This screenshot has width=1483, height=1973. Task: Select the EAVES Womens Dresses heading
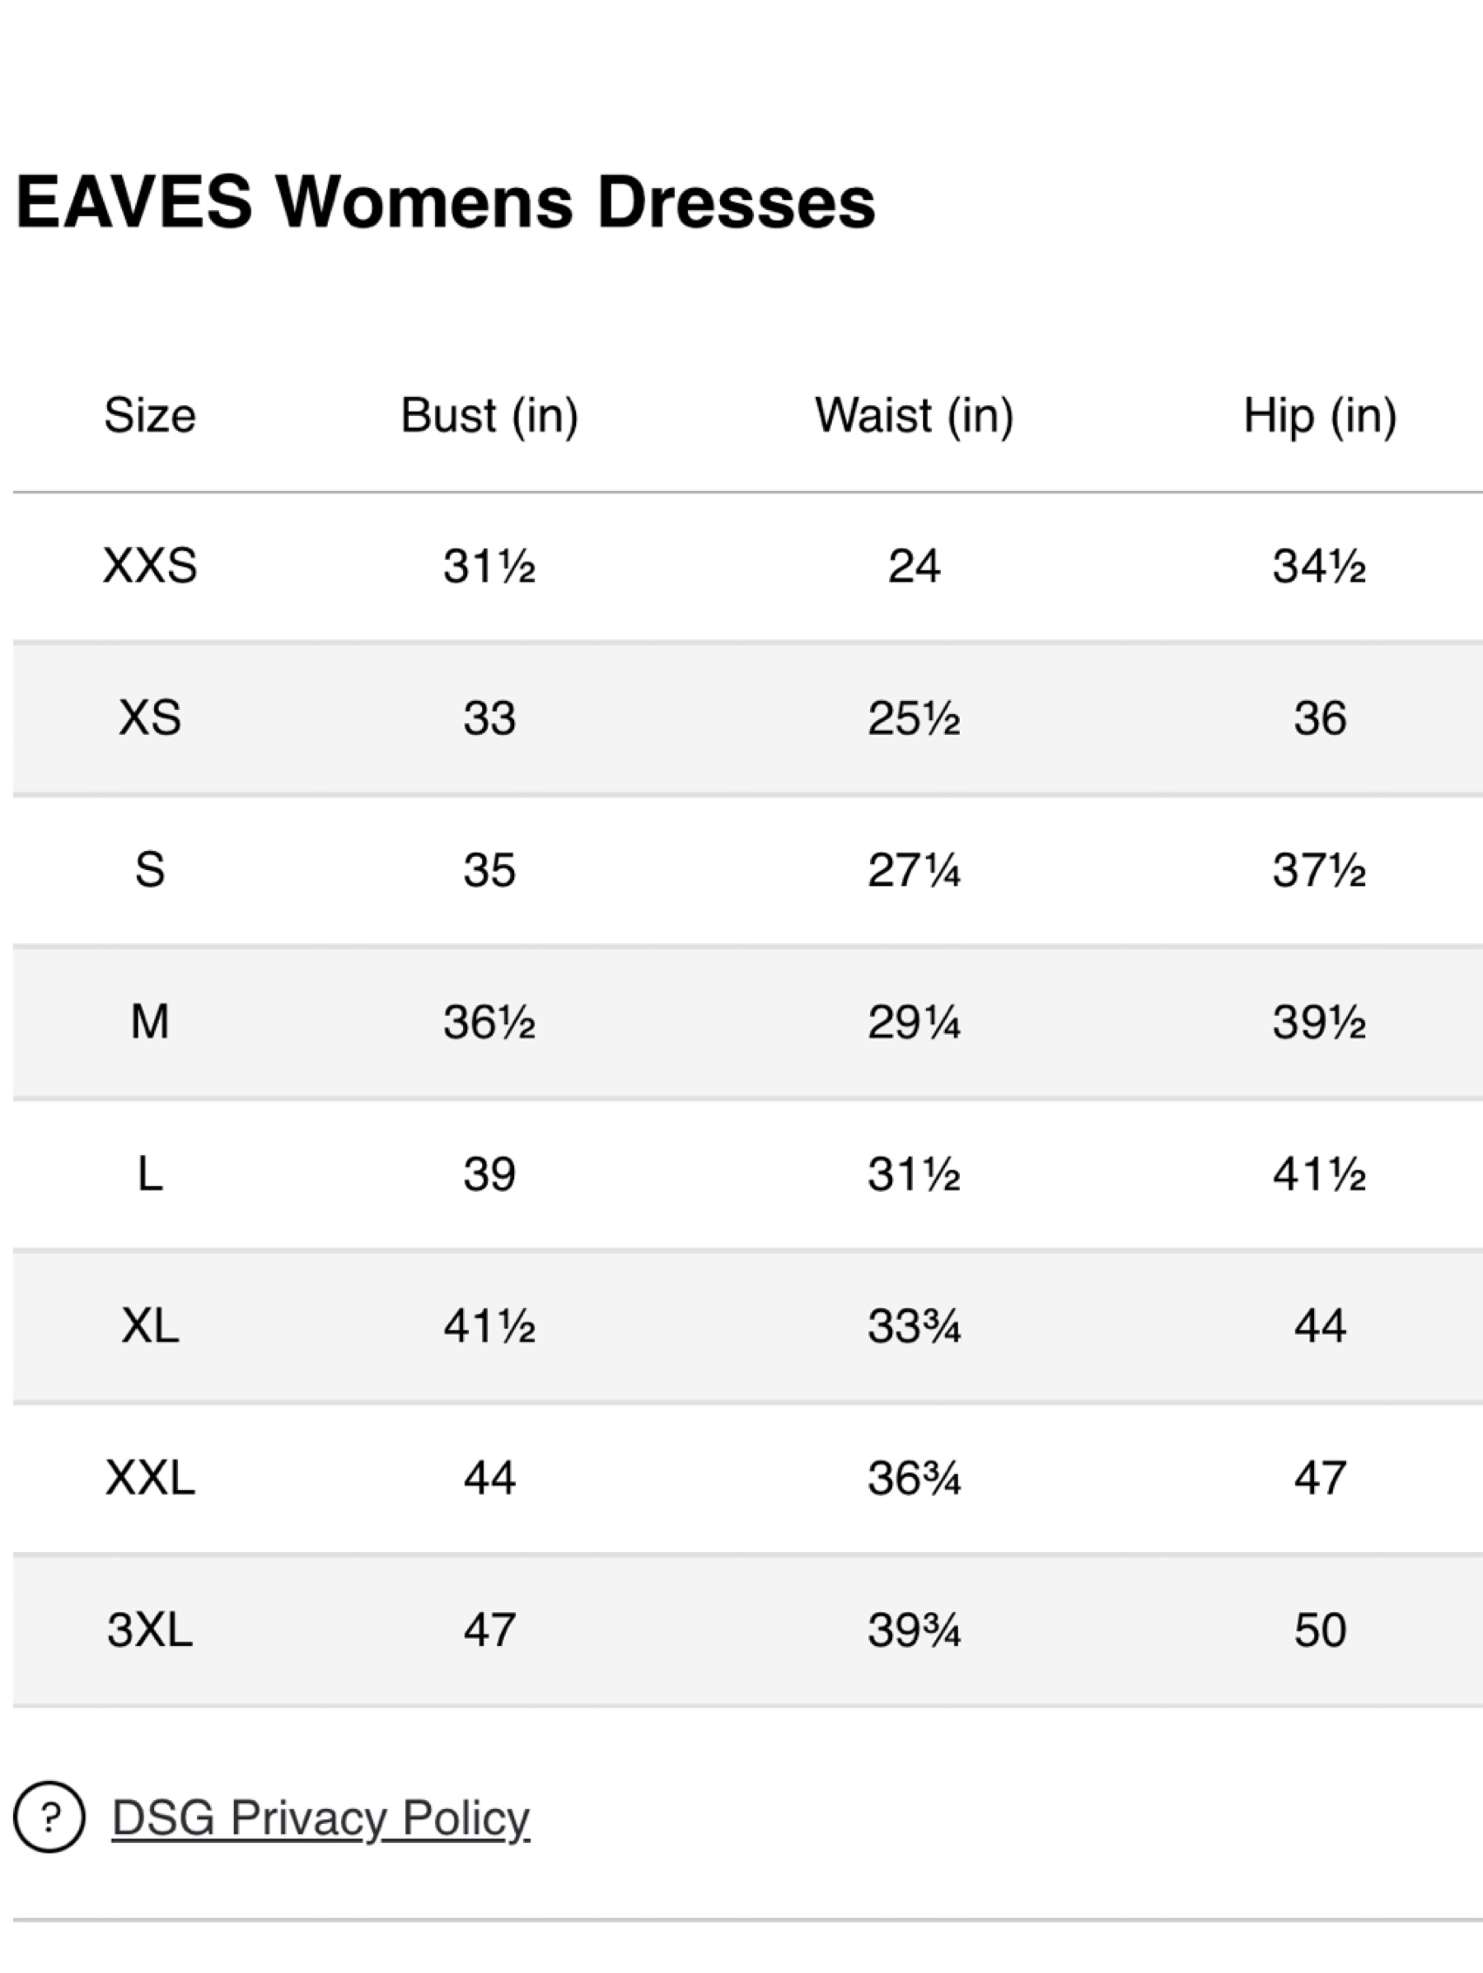tap(445, 202)
